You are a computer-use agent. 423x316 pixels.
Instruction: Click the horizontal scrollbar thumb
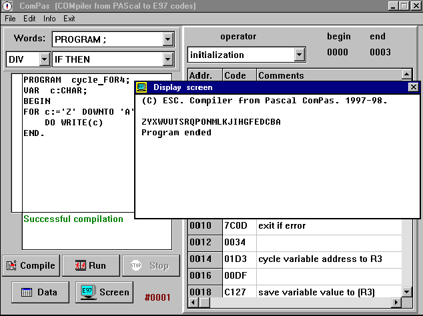click(204, 302)
